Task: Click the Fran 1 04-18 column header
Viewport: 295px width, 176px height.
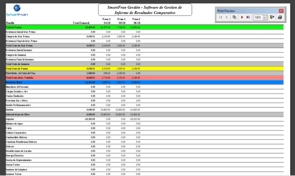Action: pyautogui.click(x=107, y=21)
